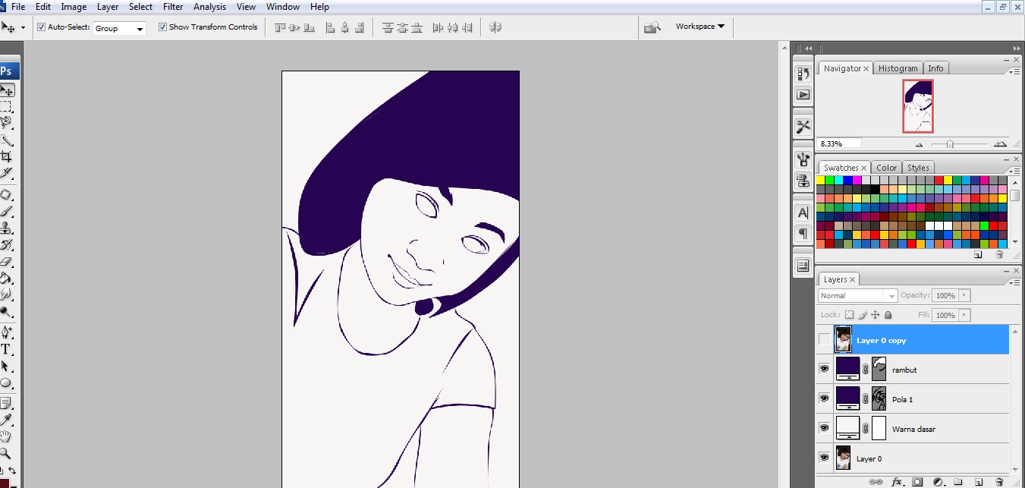Open Navigator panel options menu
1025x488 pixels.
coord(1016,71)
